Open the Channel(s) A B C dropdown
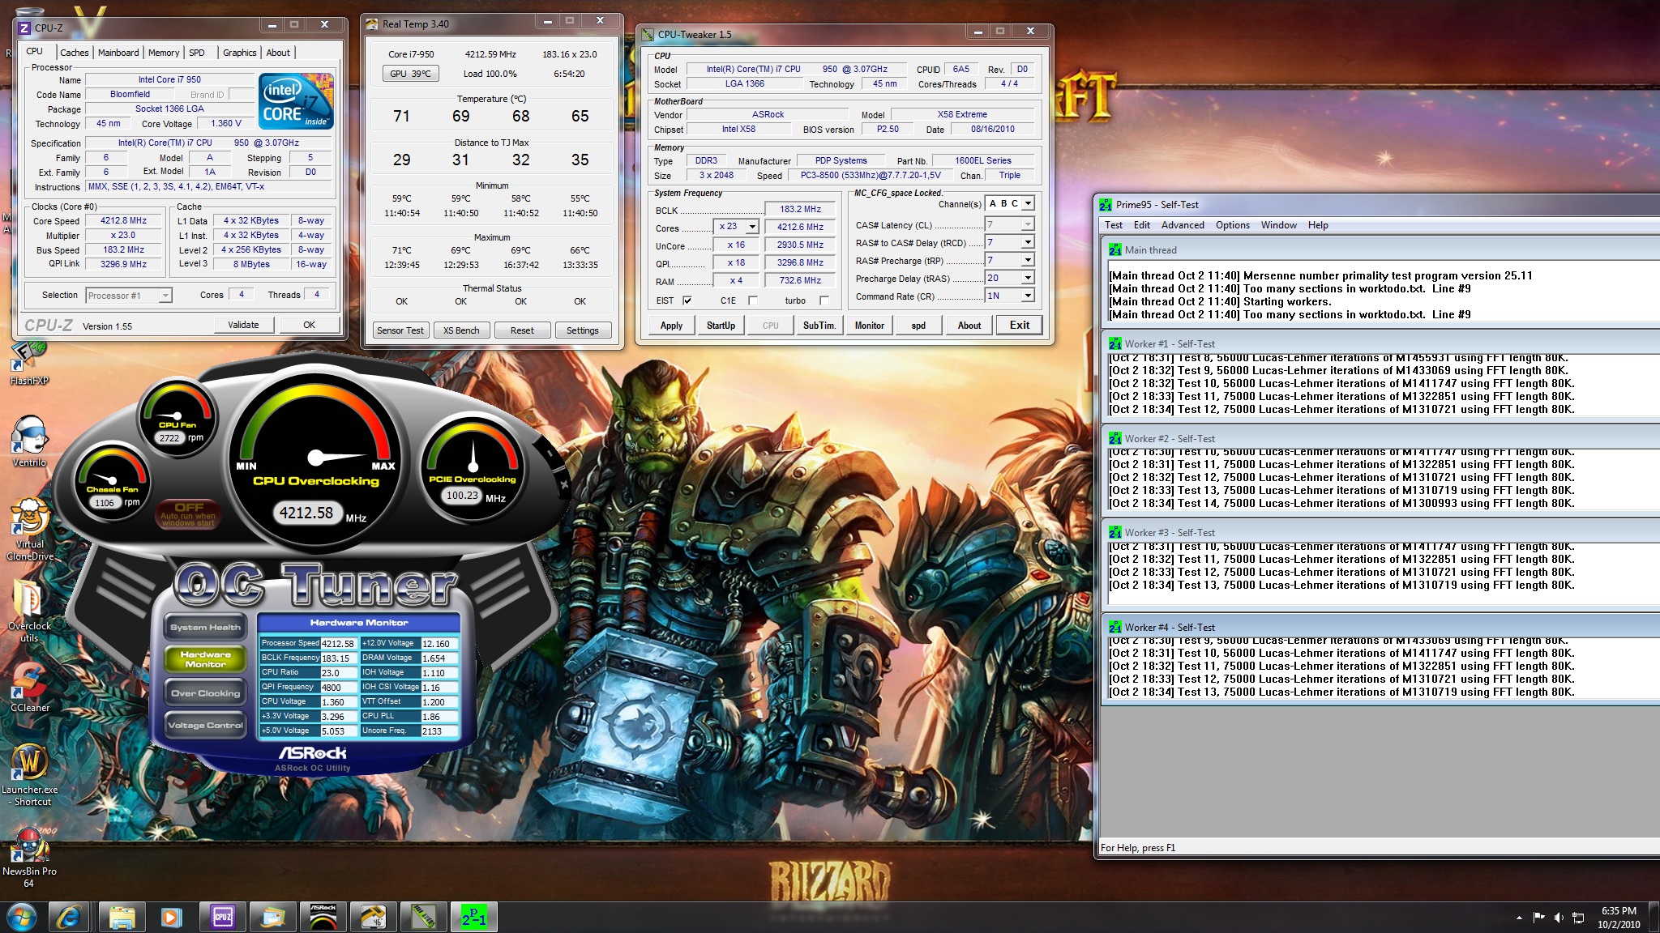 (x=1028, y=203)
